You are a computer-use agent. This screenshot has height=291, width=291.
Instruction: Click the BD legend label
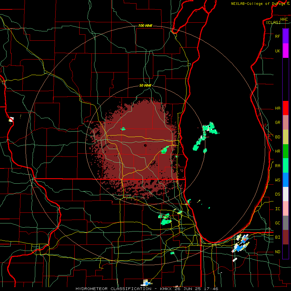277,137
